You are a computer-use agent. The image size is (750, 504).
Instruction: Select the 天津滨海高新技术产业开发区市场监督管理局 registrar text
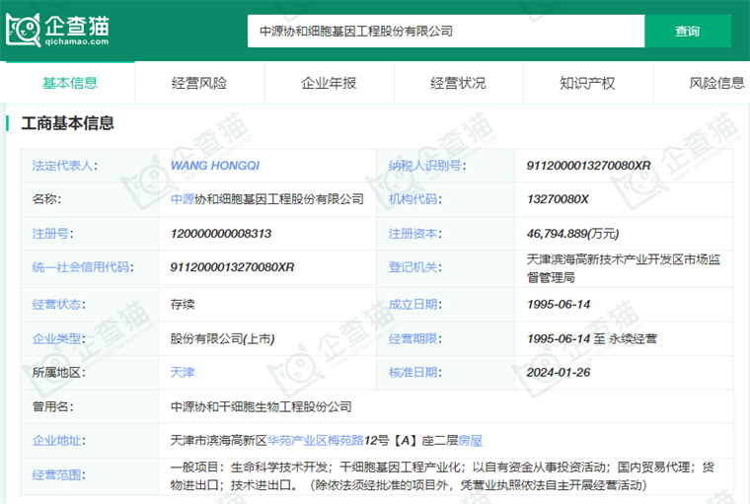coord(624,268)
